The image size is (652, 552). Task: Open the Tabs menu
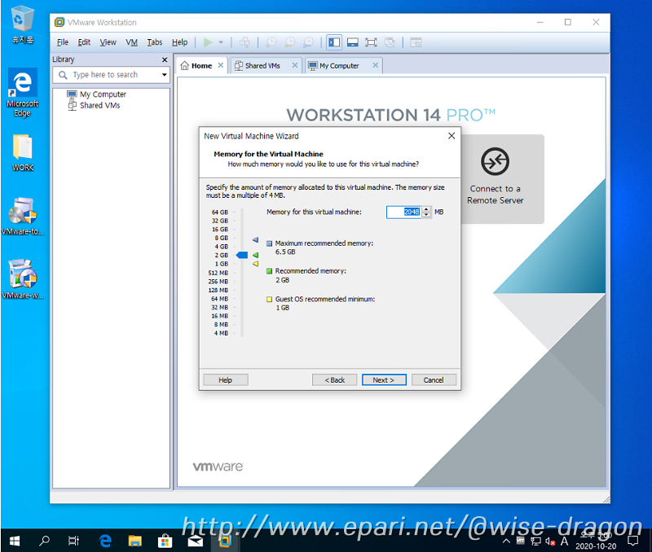click(x=154, y=42)
